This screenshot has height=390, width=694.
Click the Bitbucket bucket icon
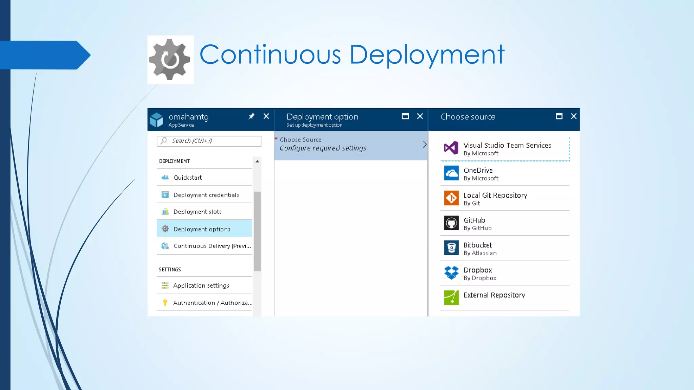(451, 248)
